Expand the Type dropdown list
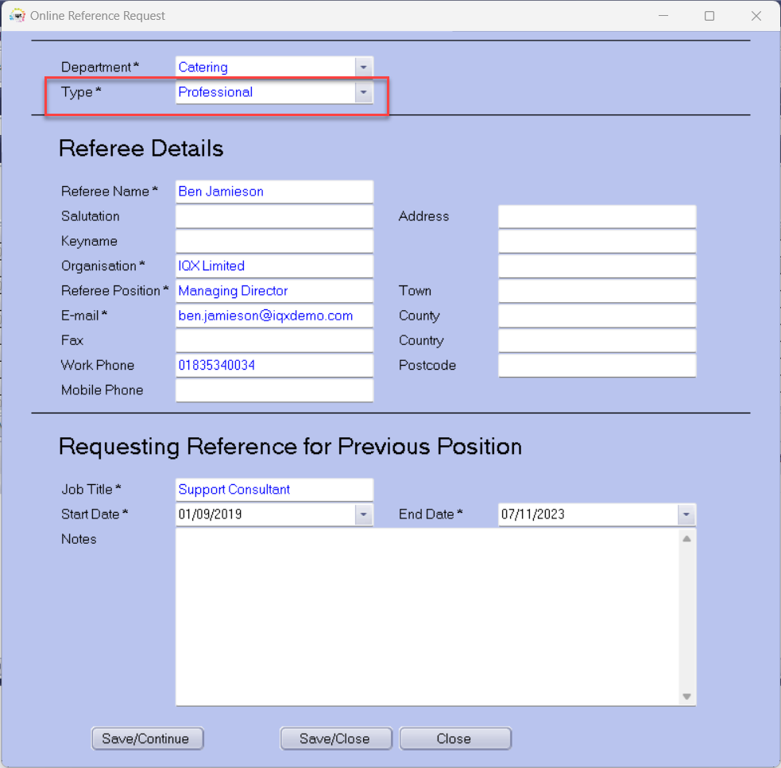The image size is (781, 768). [364, 92]
